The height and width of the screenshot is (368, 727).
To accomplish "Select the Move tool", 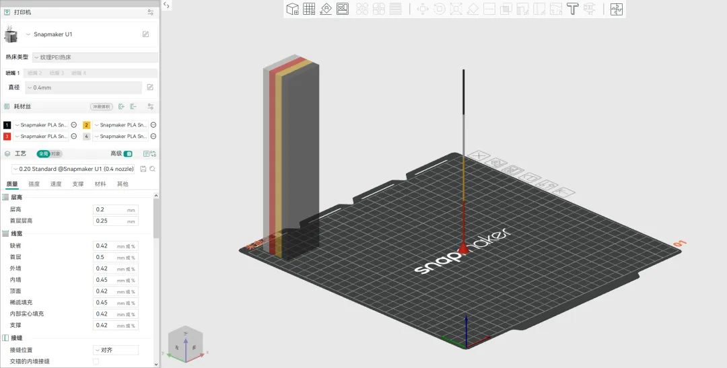I will 422,9.
